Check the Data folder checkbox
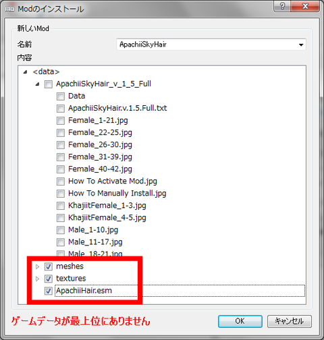The height and width of the screenshot is (340, 324). click(61, 96)
